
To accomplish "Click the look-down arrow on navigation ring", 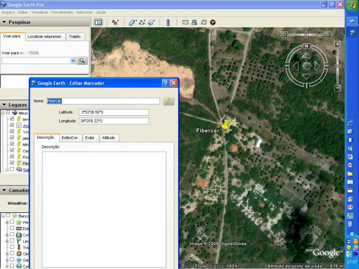I will [x=306, y=76].
